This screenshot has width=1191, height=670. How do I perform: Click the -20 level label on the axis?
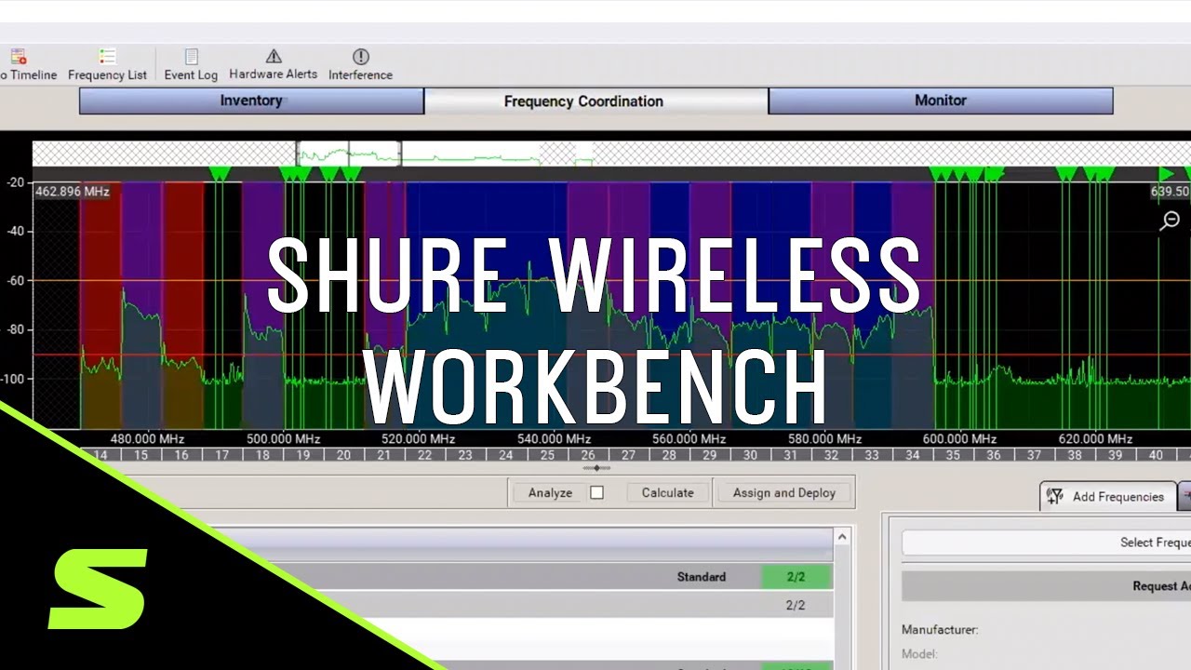15,182
